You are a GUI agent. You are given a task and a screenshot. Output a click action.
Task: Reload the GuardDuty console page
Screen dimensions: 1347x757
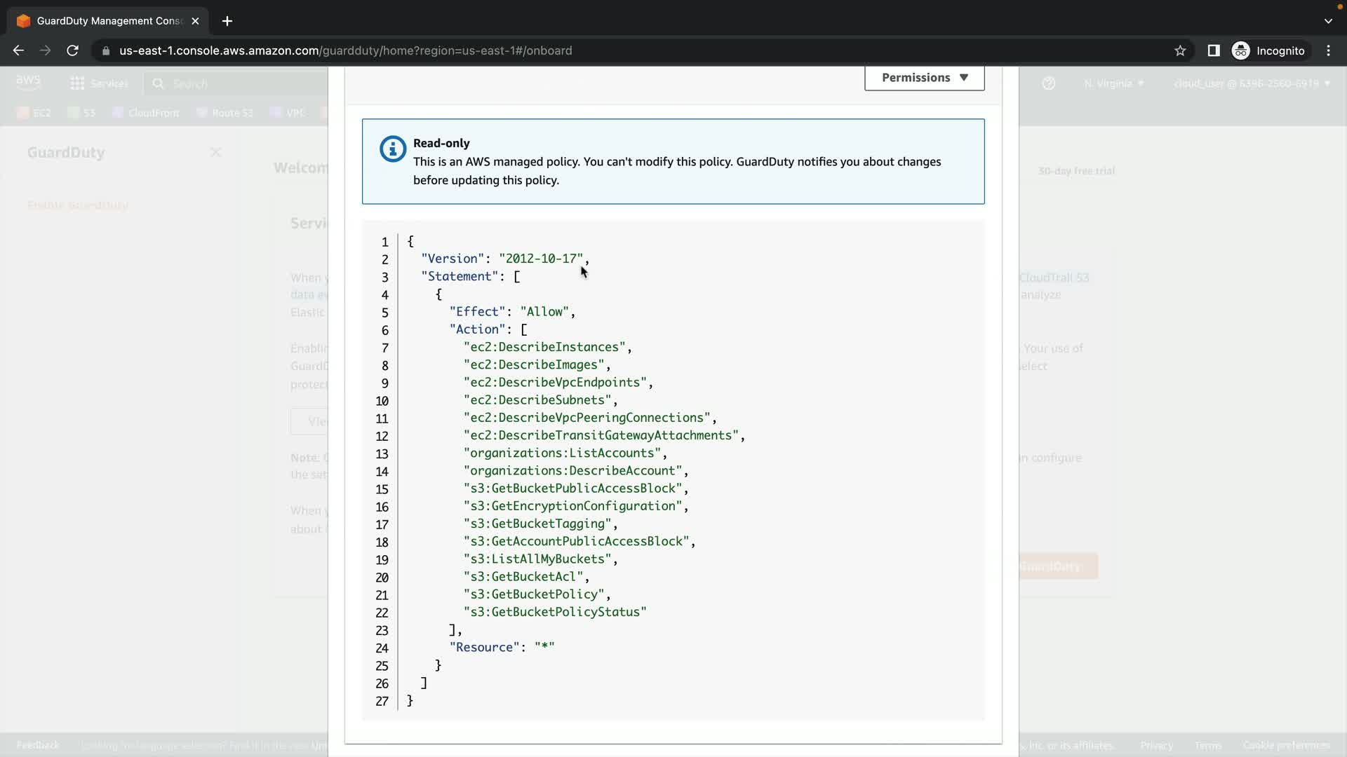tap(72, 50)
